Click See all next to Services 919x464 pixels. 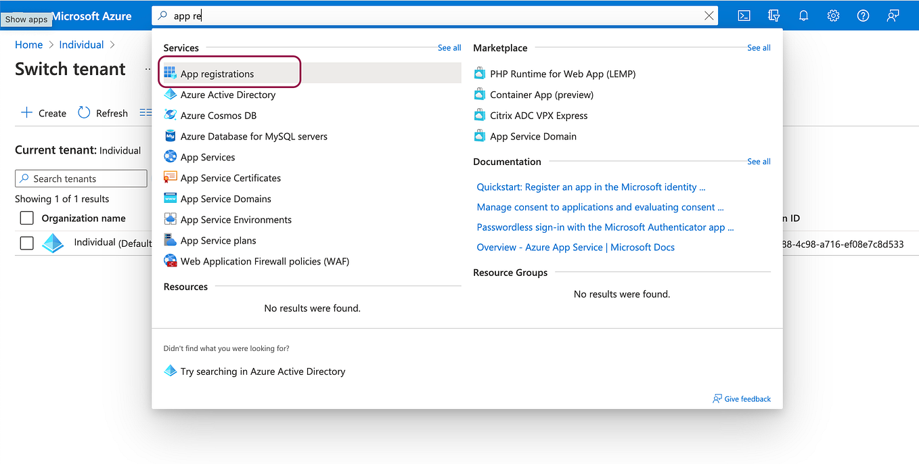click(x=449, y=47)
